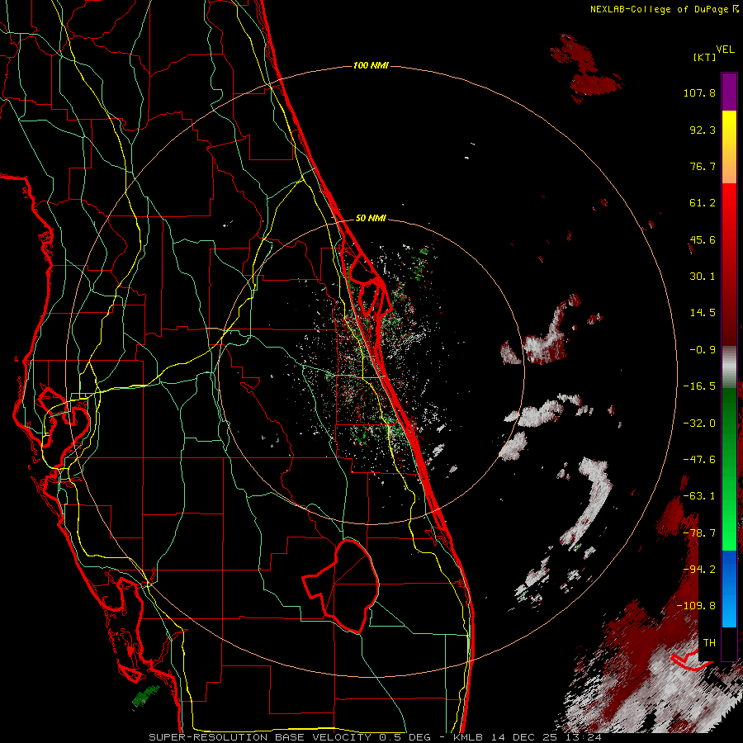Viewport: 743px width, 743px height.
Task: Click the "VEL" legend title
Action: click(725, 50)
